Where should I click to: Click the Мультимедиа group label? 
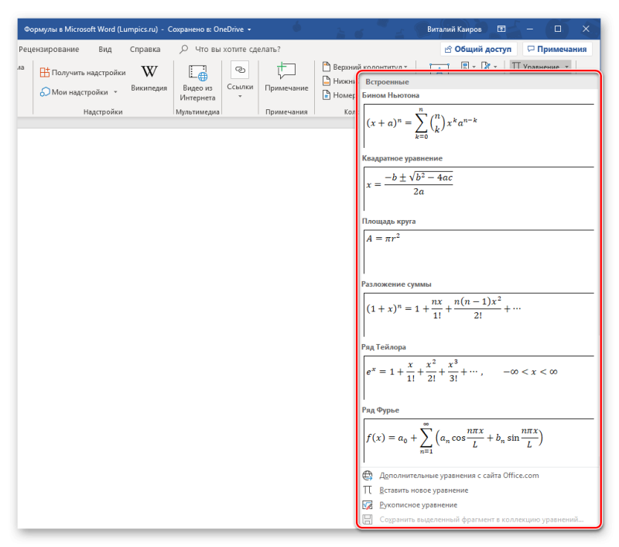coord(197,112)
